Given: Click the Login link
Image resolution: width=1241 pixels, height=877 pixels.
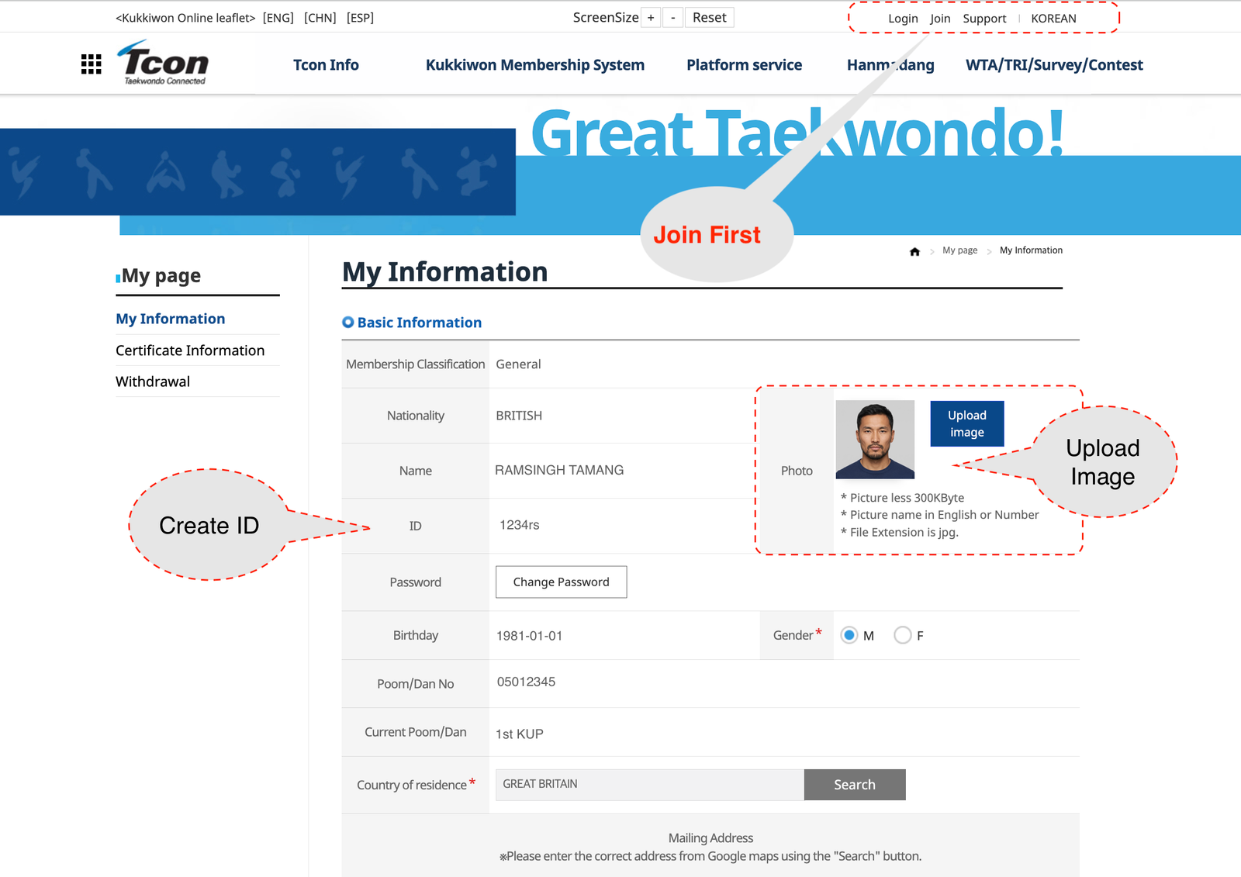Looking at the screenshot, I should [903, 19].
